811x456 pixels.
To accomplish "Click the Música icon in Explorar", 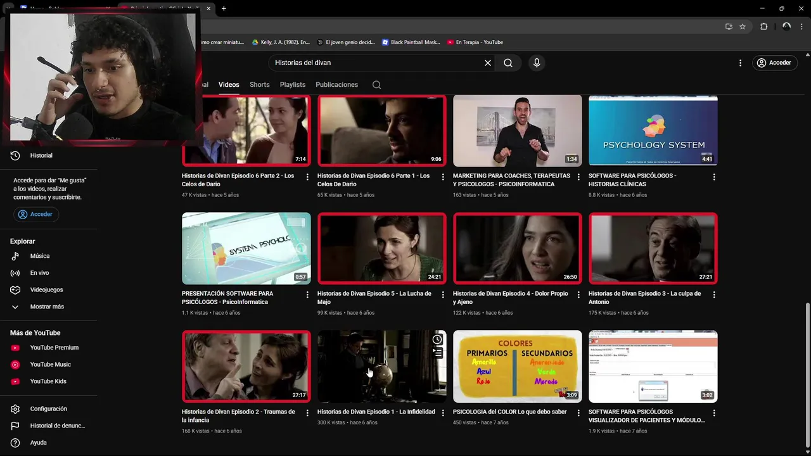I will 16,256.
